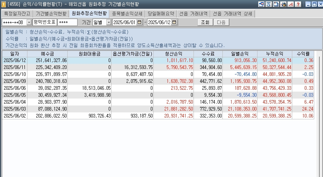The height and width of the screenshot is (177, 323).
Task: Open the 선옵 거래내역 상세 tab
Action: click(x=232, y=14)
